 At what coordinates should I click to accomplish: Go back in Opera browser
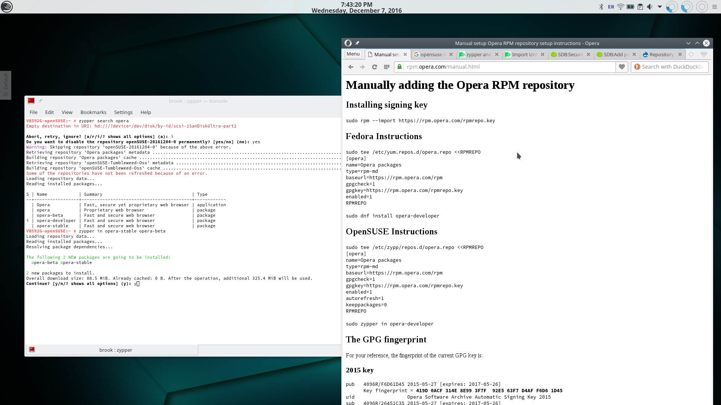point(351,67)
